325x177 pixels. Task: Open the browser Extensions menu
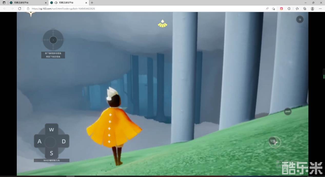289,8
